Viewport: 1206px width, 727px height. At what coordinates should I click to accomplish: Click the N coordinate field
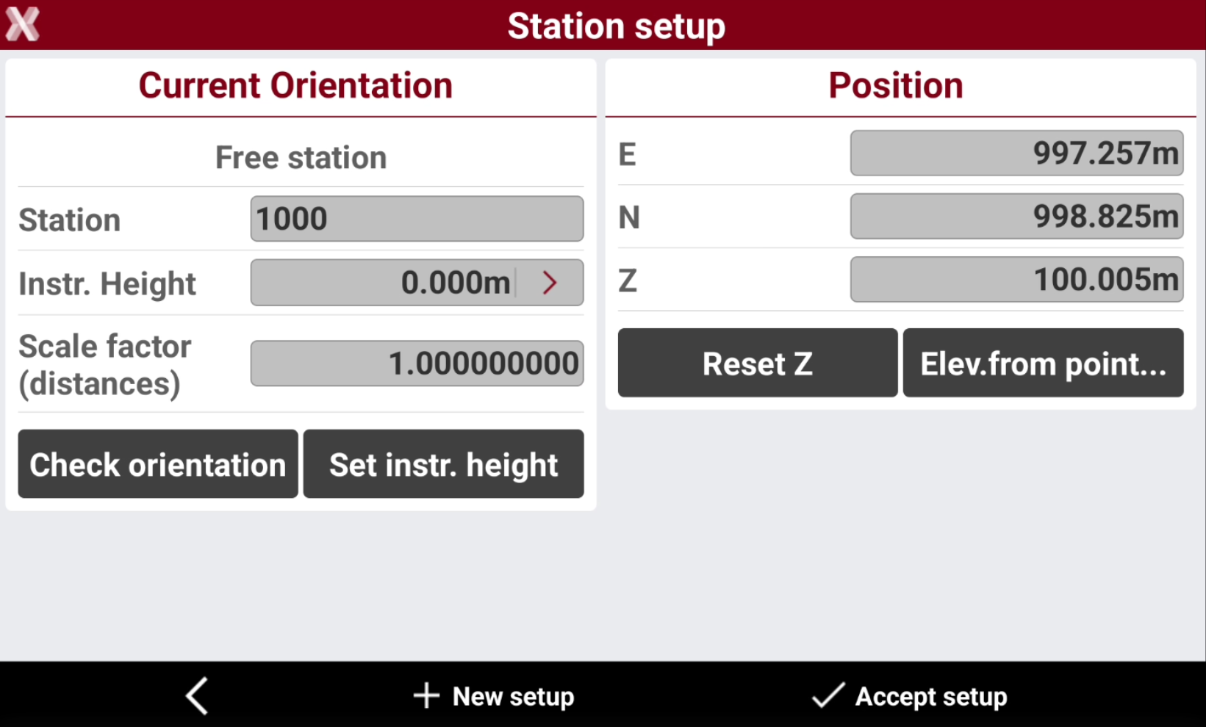1016,217
